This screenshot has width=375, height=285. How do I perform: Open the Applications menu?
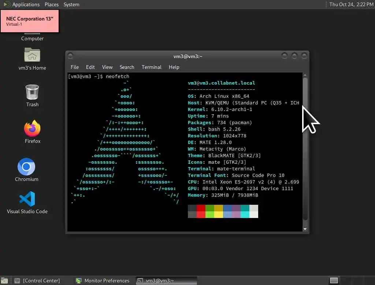click(x=26, y=4)
